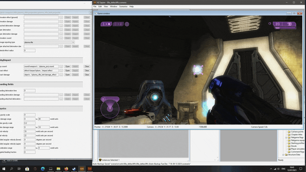Open Steam from the taskbar
This screenshot has height=172, width=306.
click(x=74, y=169)
